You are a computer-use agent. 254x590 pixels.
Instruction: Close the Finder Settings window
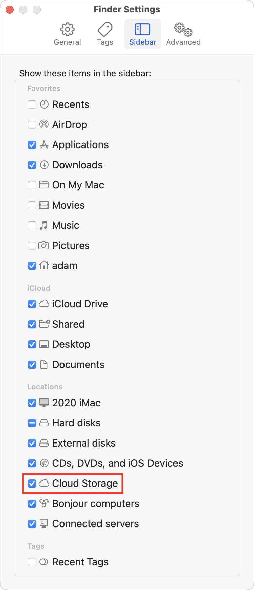pyautogui.click(x=10, y=10)
